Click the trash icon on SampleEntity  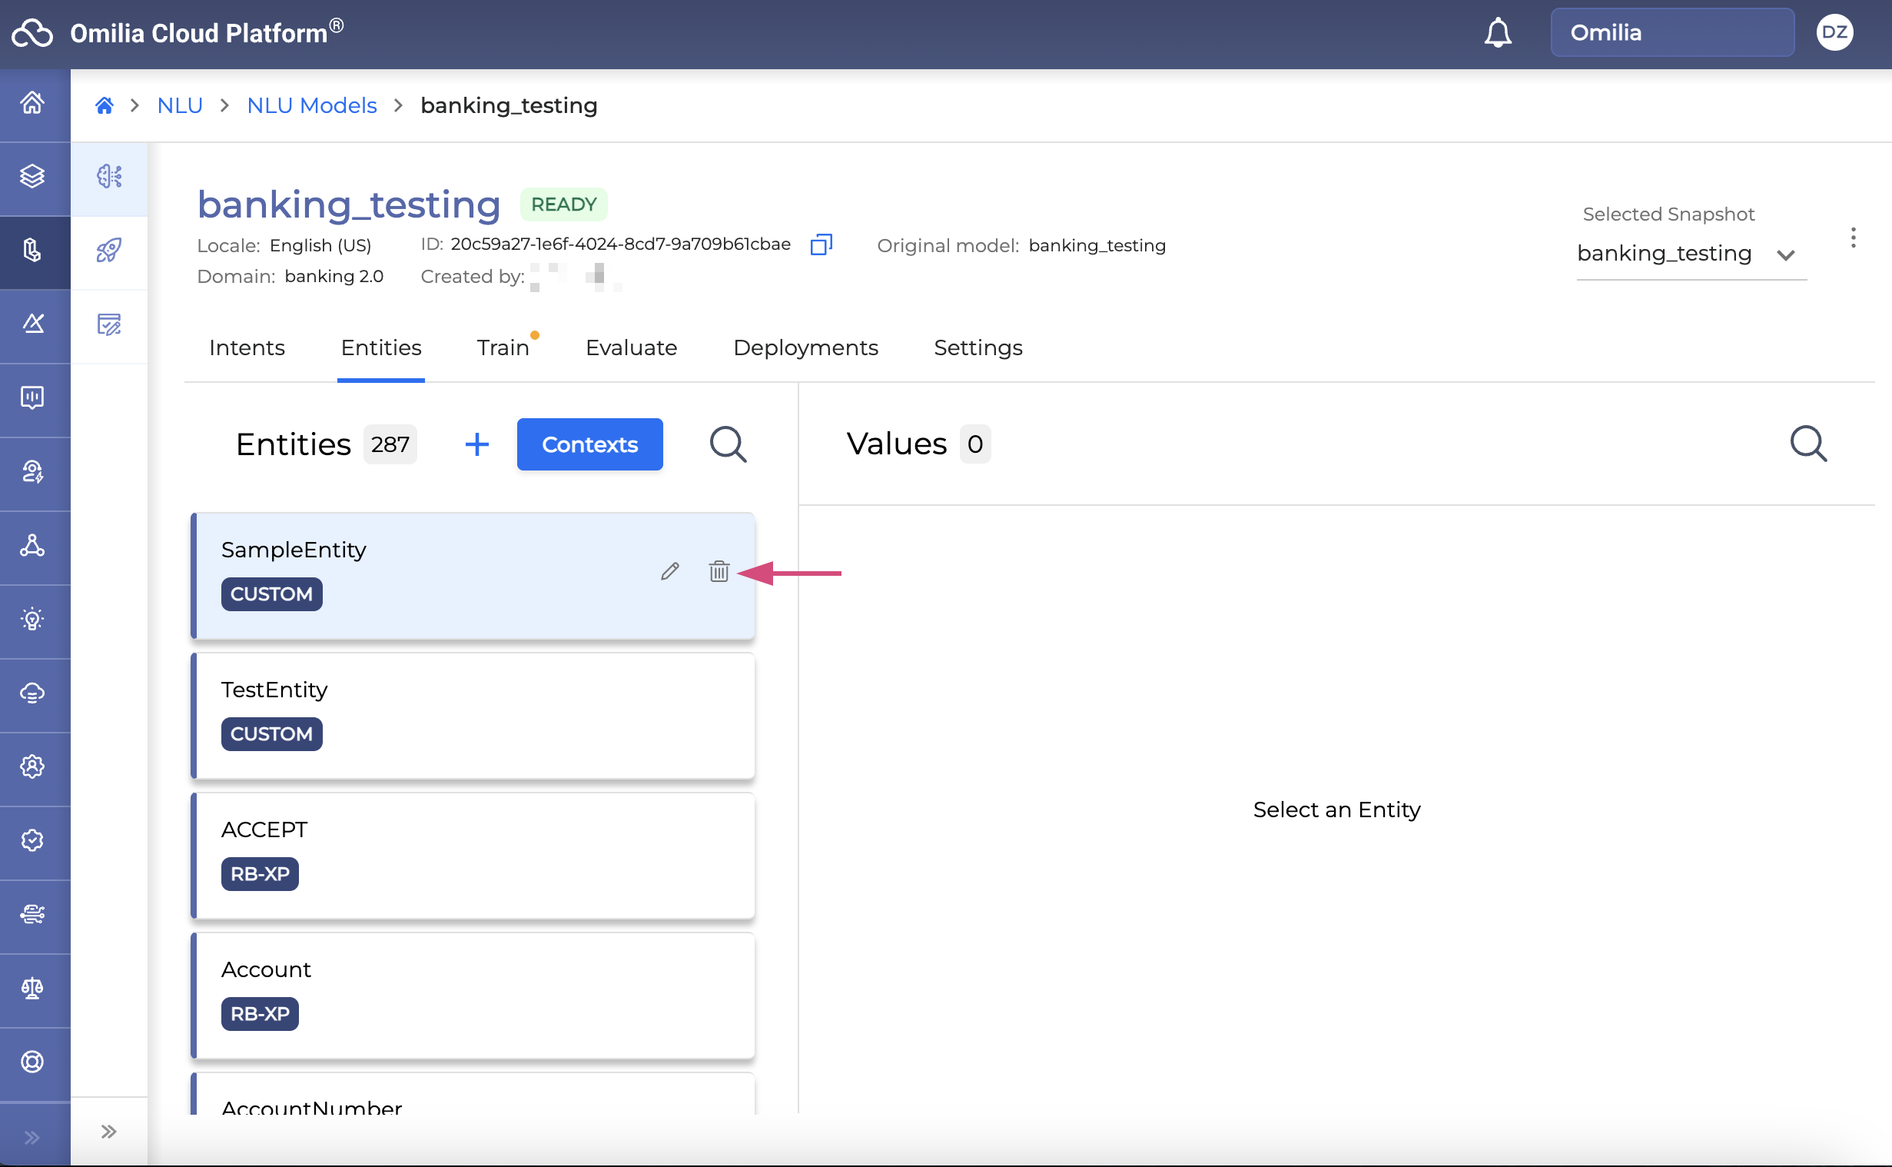(718, 572)
